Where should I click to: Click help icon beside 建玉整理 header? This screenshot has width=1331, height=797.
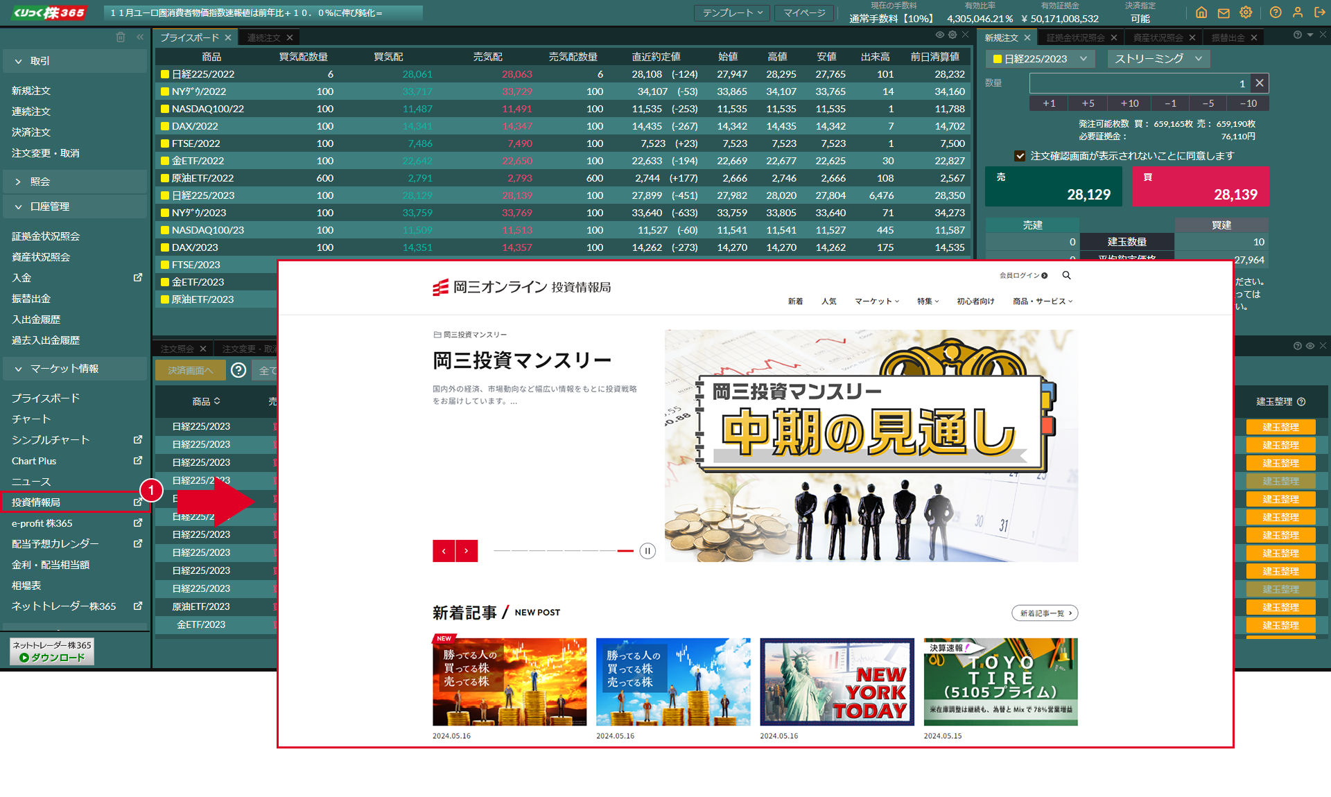point(1301,401)
